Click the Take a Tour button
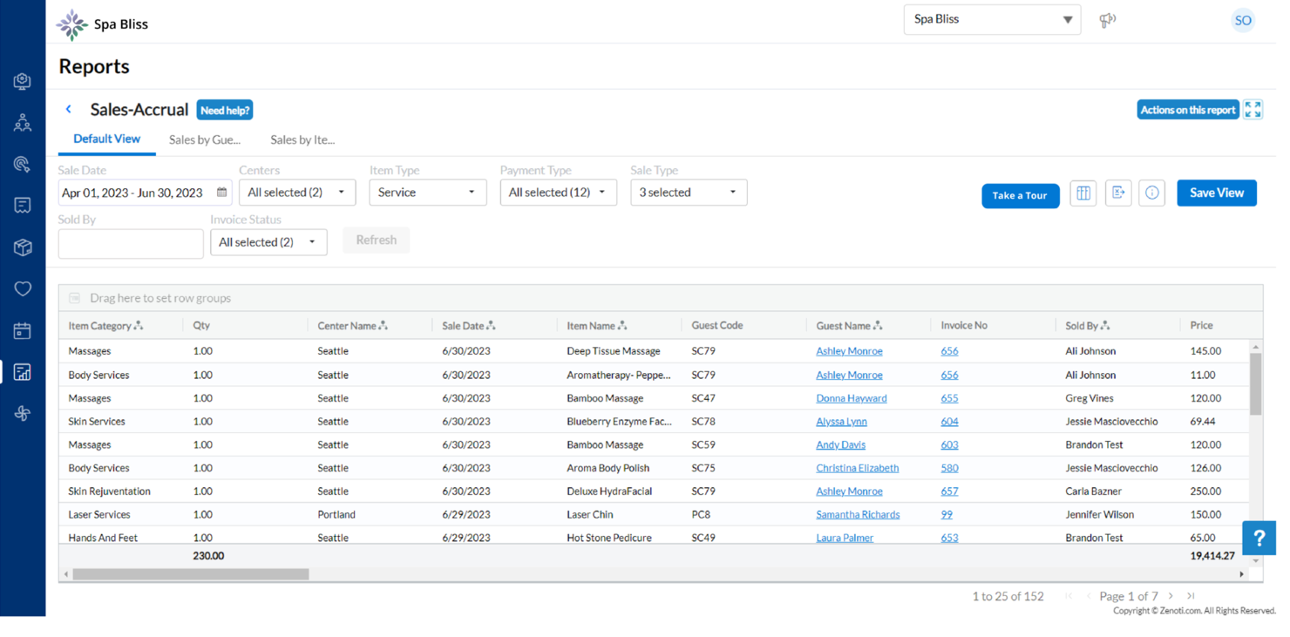 (x=1020, y=196)
